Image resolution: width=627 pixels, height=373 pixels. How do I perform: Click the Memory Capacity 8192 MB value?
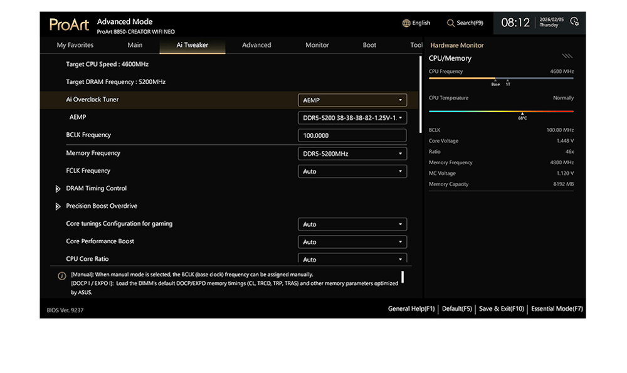pyautogui.click(x=564, y=184)
